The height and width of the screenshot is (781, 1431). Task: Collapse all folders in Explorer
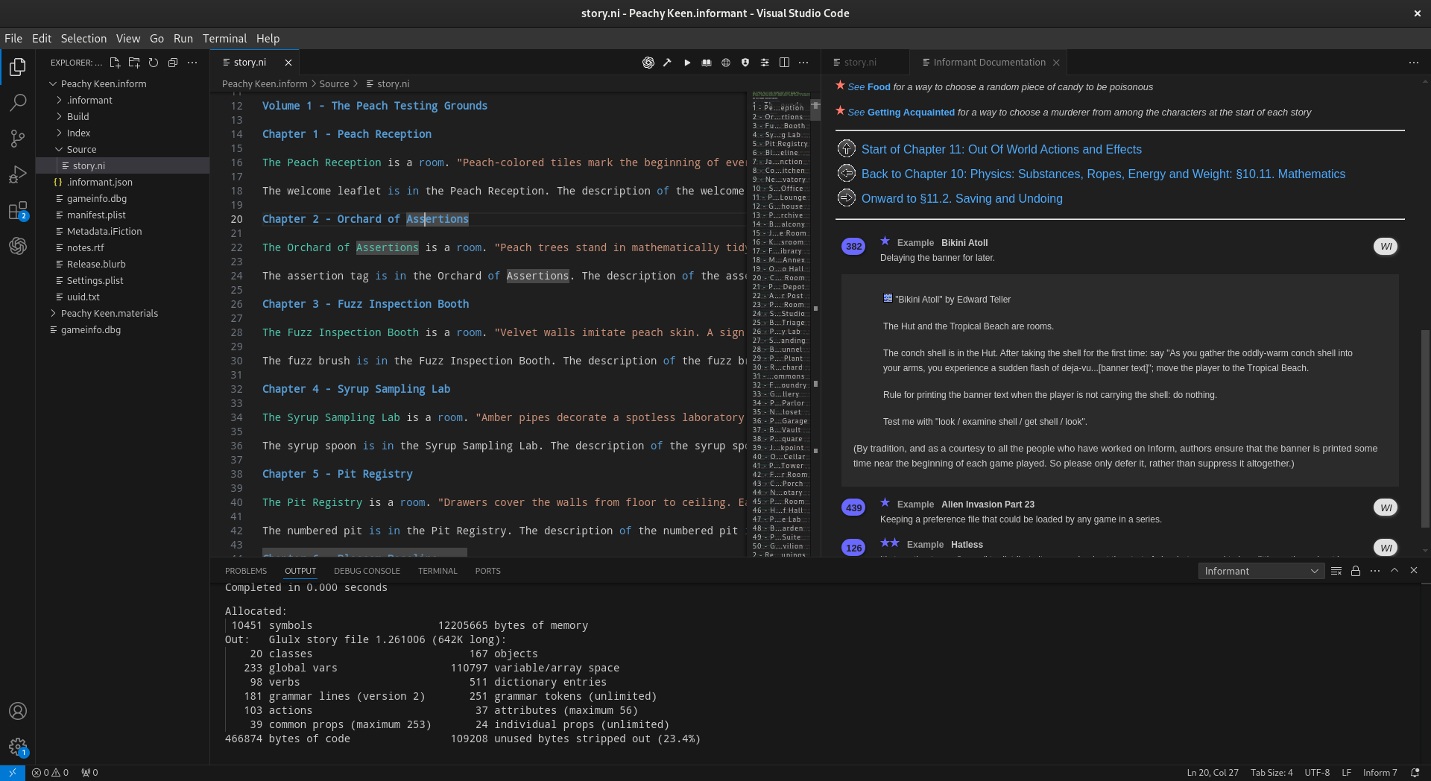pyautogui.click(x=173, y=63)
